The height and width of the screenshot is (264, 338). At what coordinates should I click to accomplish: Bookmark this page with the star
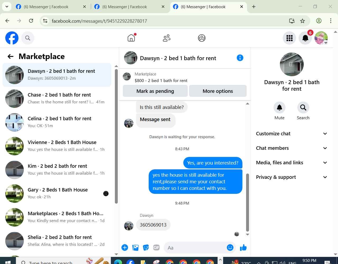(303, 21)
